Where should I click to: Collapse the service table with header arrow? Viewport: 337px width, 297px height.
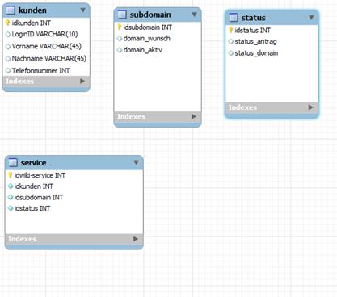[136, 162]
